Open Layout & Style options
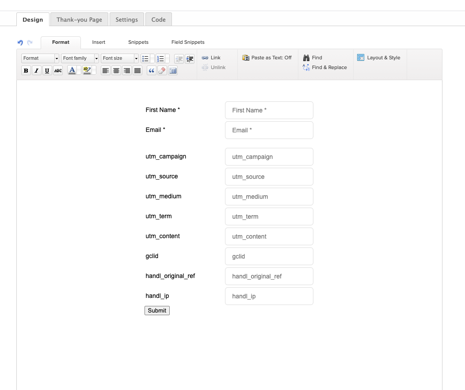465x390 pixels. [379, 58]
